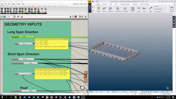Select the Tekla Column tool
The width and height of the screenshot is (176, 99).
click(98, 9)
